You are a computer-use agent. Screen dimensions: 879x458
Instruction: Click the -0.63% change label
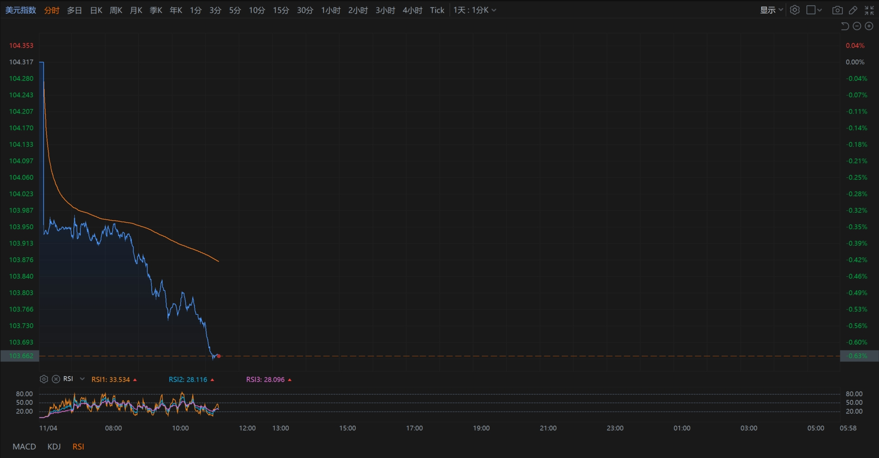coord(859,356)
